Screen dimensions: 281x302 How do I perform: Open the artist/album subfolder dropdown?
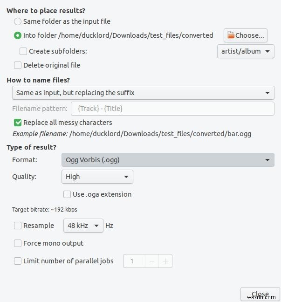(x=246, y=51)
